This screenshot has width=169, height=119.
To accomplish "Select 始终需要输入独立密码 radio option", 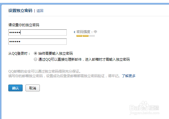I will (x=36, y=53).
